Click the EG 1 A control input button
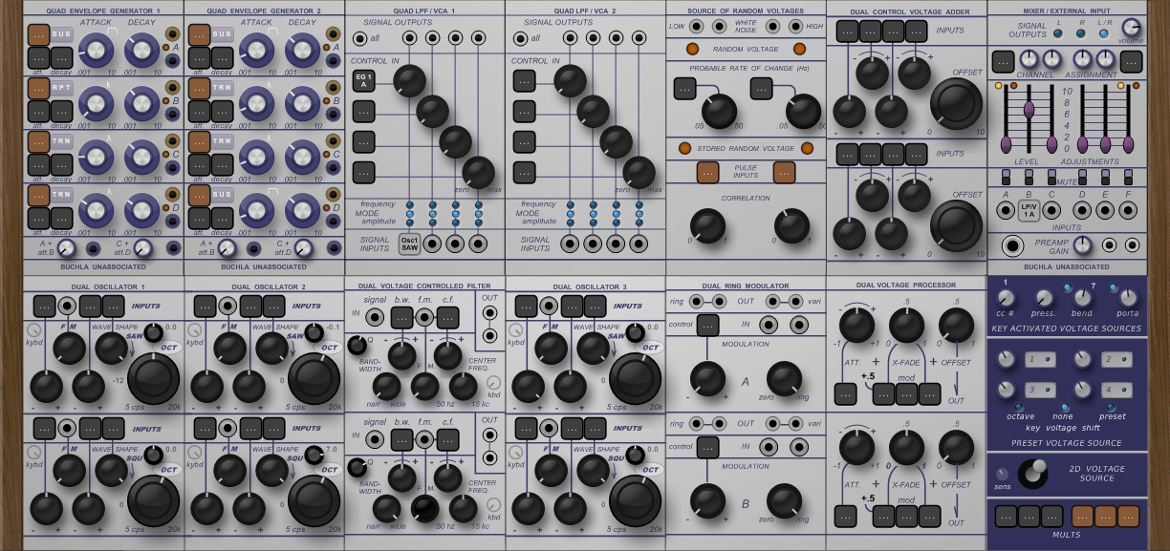Viewport: 1170px width, 551px height. point(363,81)
